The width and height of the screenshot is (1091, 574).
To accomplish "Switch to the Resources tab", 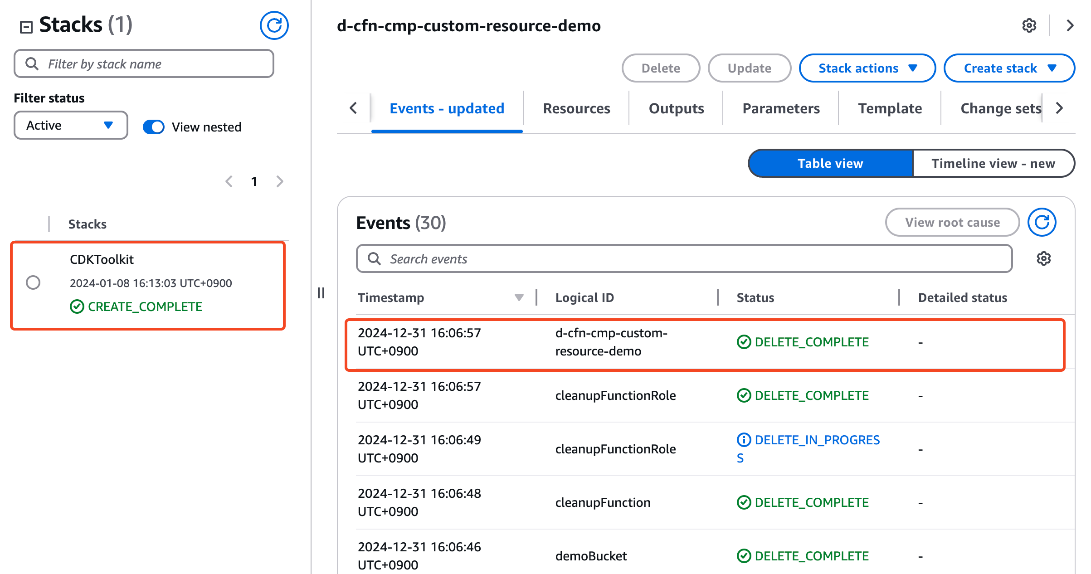I will coord(576,108).
